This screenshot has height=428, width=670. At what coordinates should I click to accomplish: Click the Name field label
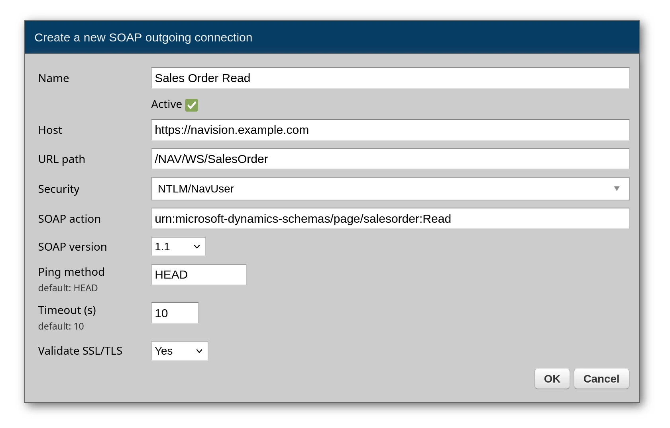click(53, 79)
